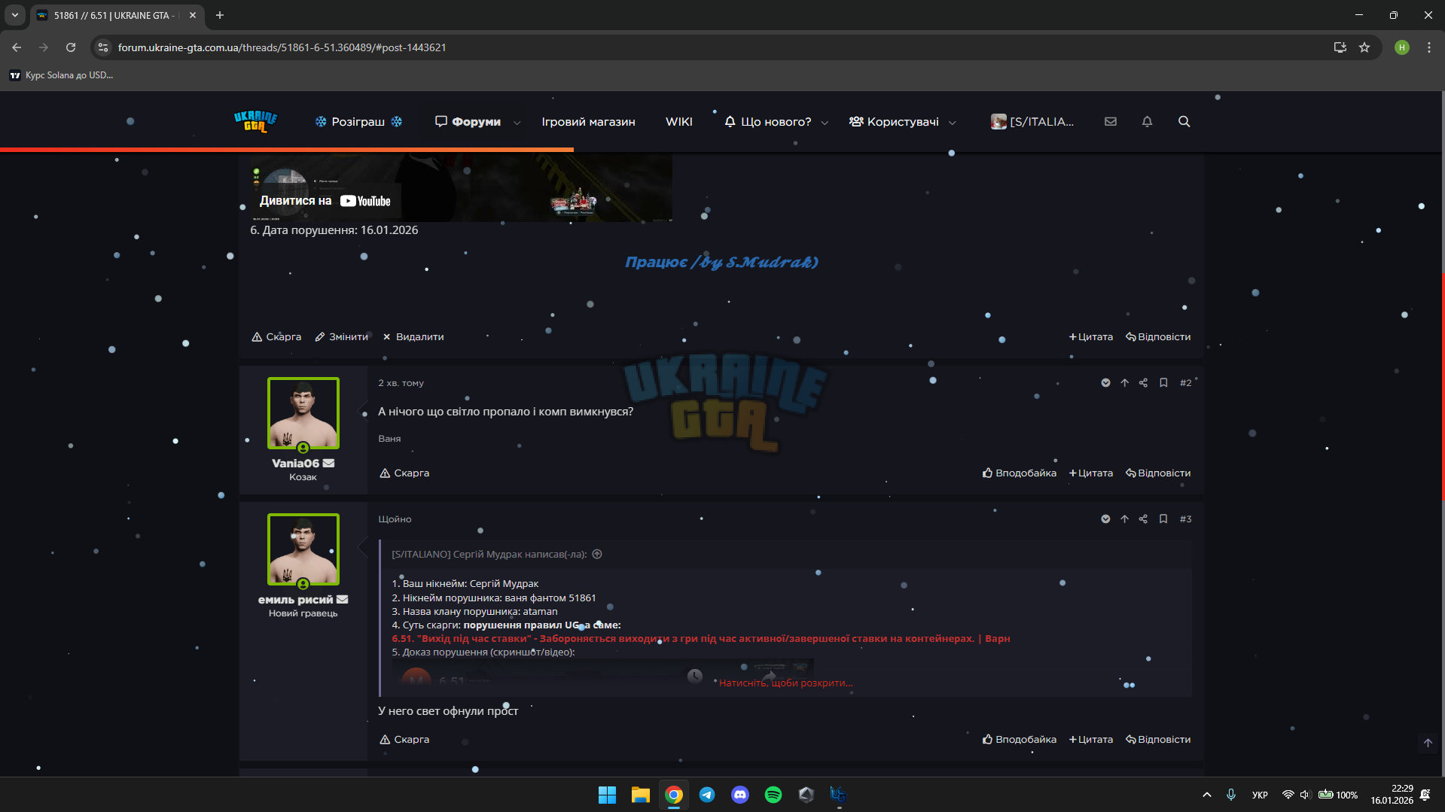
Task: Open емиль рисий username link
Action: pyautogui.click(x=295, y=600)
